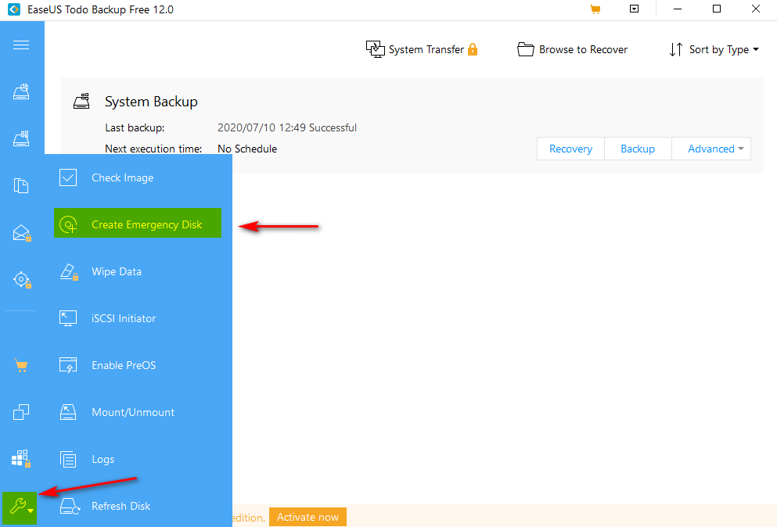Image resolution: width=777 pixels, height=527 pixels.
Task: Click Browse to Recover button
Action: click(572, 49)
